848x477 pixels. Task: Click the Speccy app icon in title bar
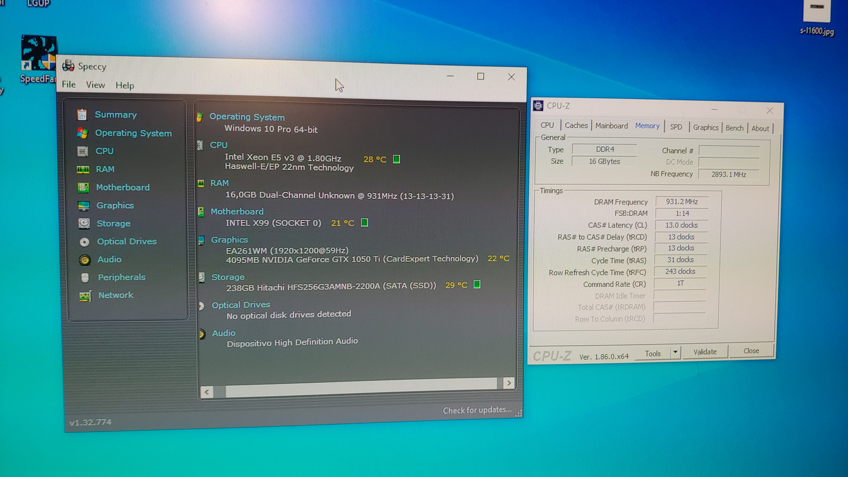(68, 65)
